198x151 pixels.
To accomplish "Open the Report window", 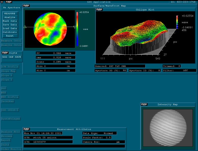I will point(6,140).
